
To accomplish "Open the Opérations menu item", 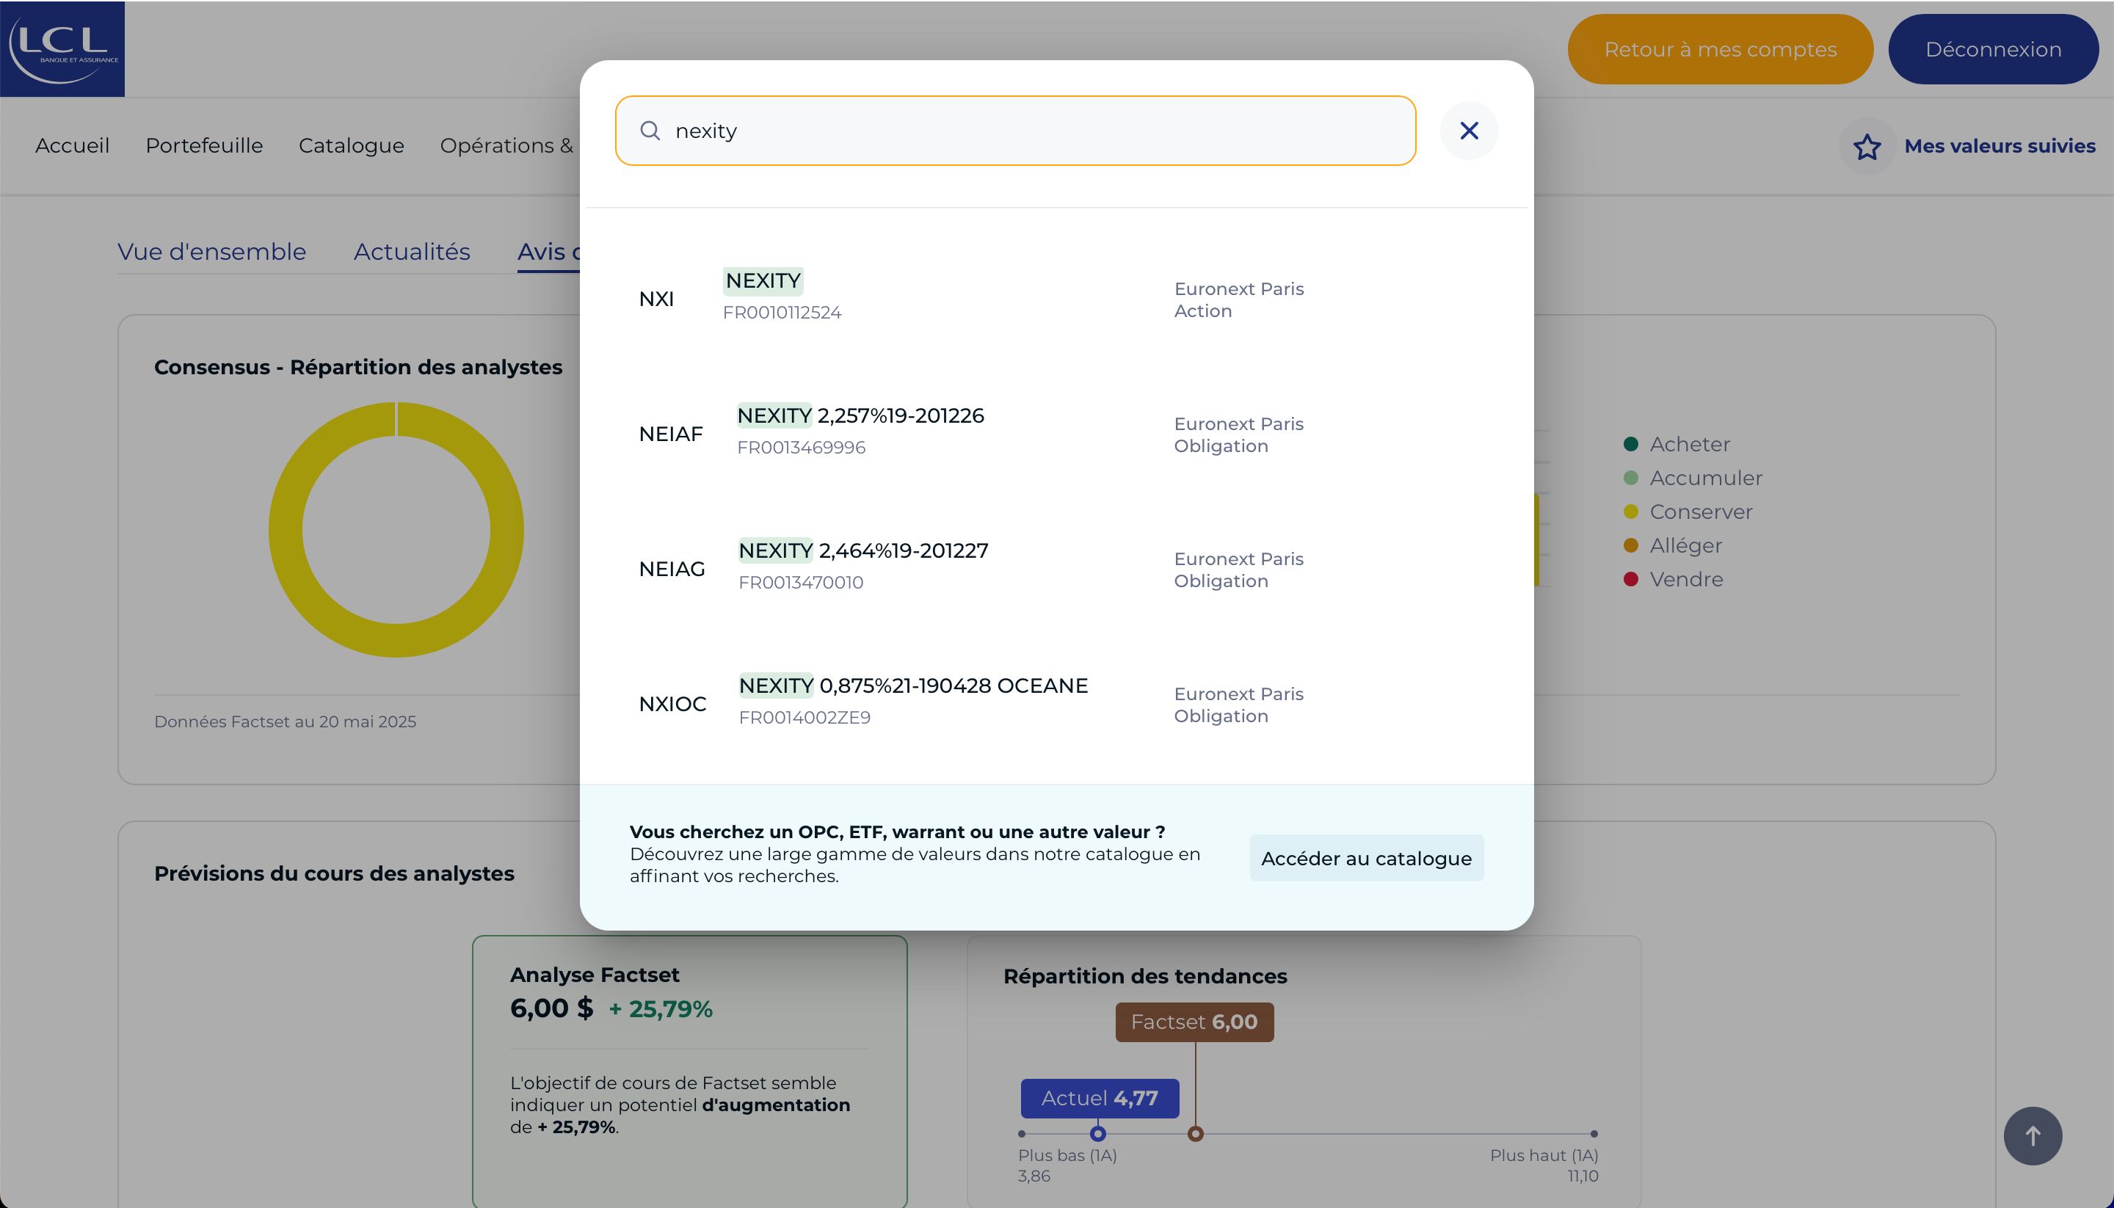I will pos(508,146).
